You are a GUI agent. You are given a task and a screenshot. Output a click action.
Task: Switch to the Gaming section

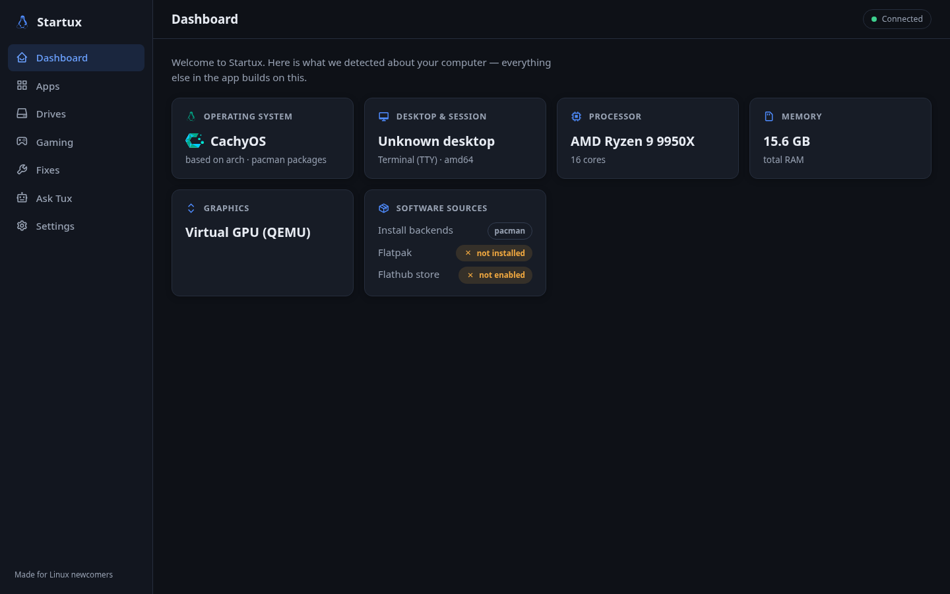tap(76, 142)
